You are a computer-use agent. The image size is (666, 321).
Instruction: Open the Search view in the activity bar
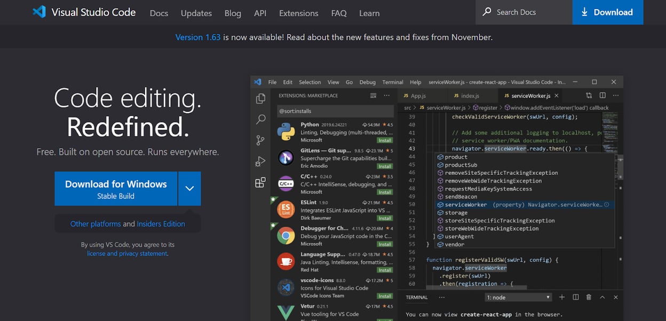pos(260,118)
